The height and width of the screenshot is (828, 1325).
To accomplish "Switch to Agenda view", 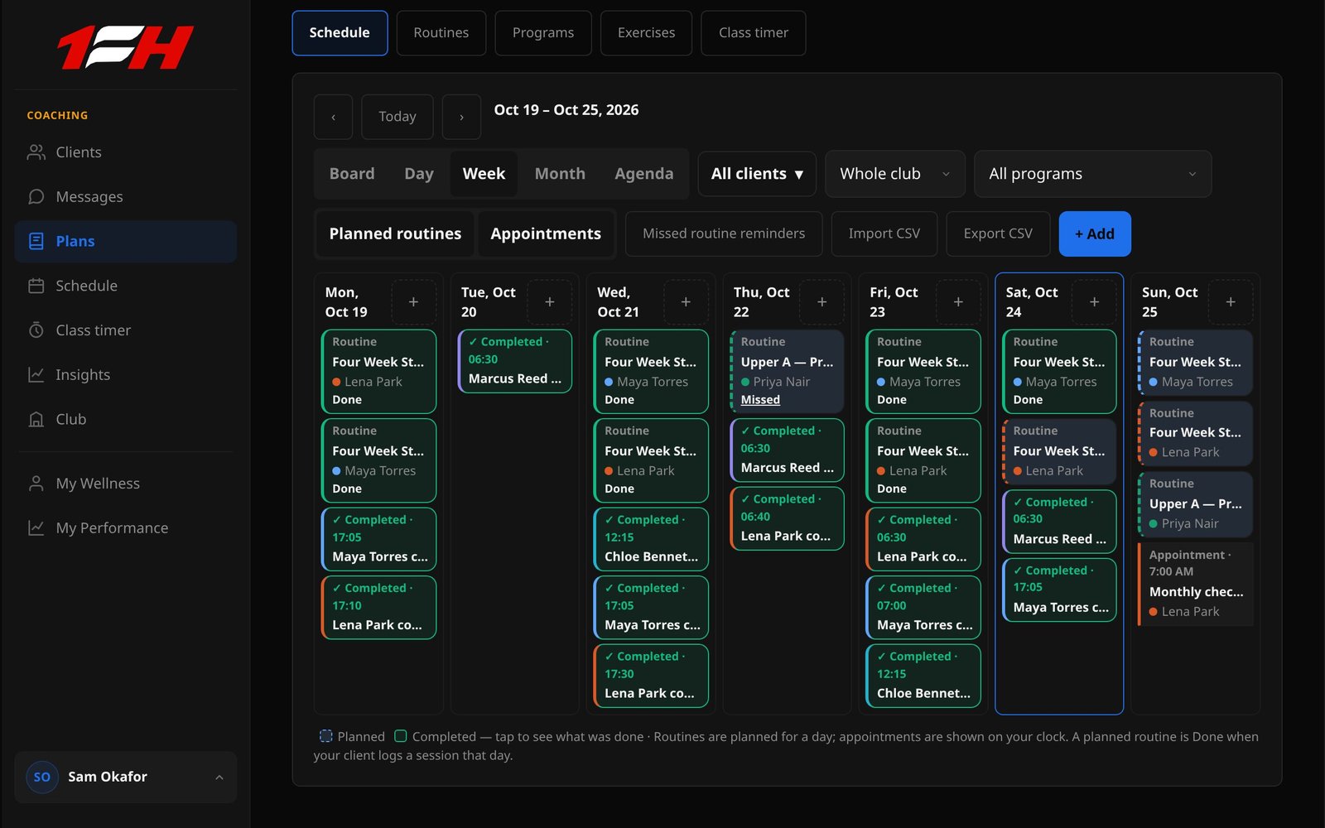I will [644, 174].
